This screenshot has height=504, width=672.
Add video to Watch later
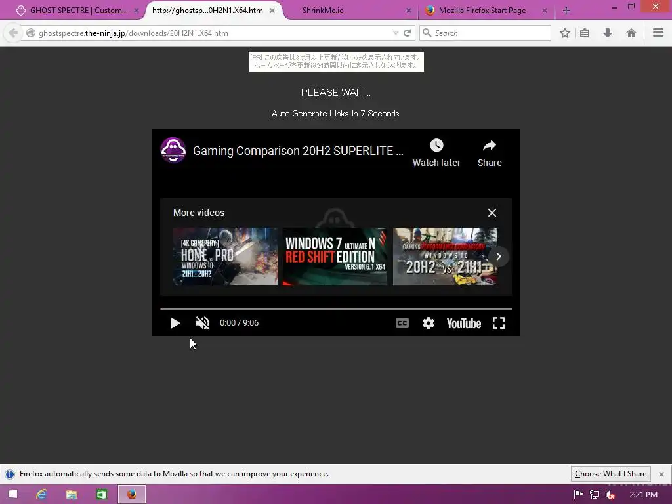tap(436, 152)
